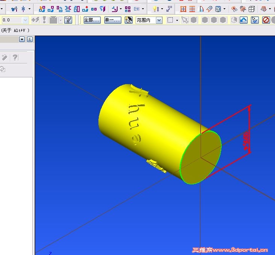
Task: Click the red Φ500 diameter dimension
Action: click(x=246, y=141)
